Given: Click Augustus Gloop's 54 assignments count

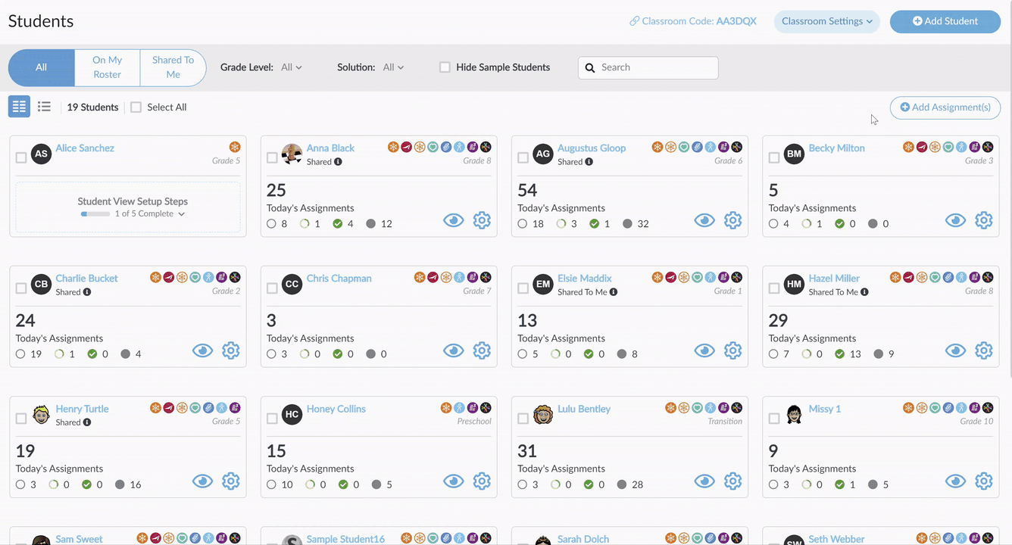Looking at the screenshot, I should tap(527, 190).
